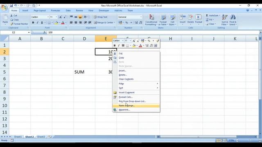Image resolution: width=262 pixels, height=147 pixels.
Task: Click the Office button logo
Action: 4,7
